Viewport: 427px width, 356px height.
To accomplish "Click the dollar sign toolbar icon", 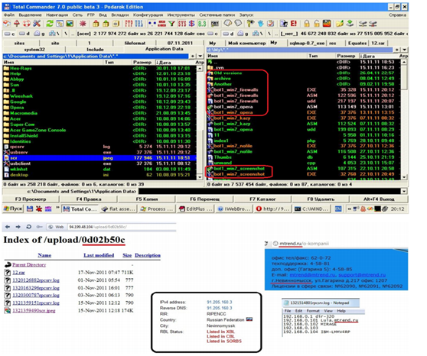I will [x=192, y=24].
